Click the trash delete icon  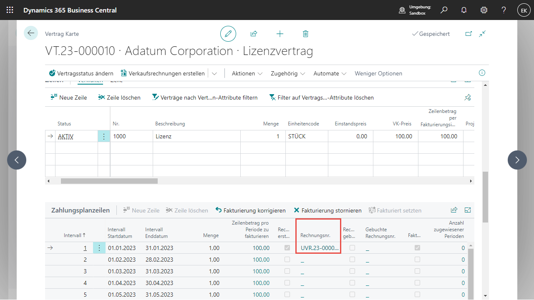[305, 34]
